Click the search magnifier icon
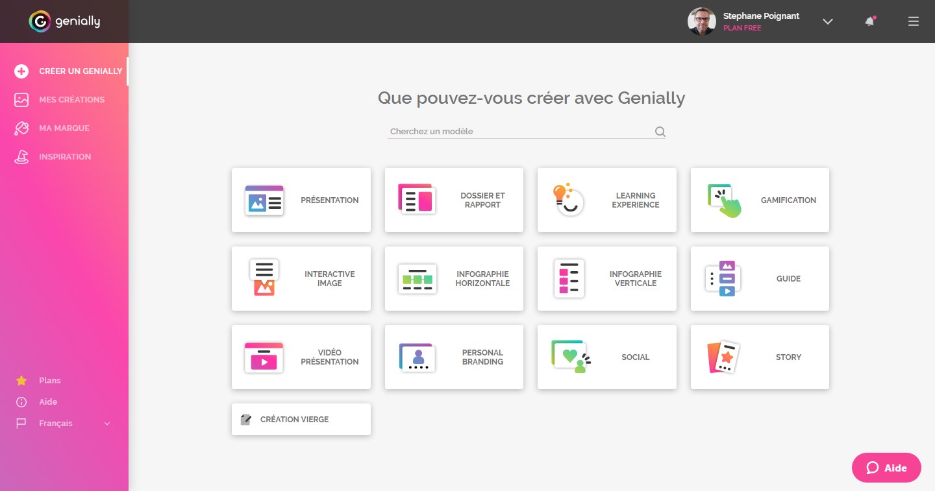 coord(660,132)
